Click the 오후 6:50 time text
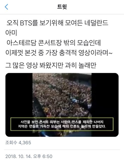Image resolution: width=124 pixels, height=160 pixels. (x=43, y=156)
